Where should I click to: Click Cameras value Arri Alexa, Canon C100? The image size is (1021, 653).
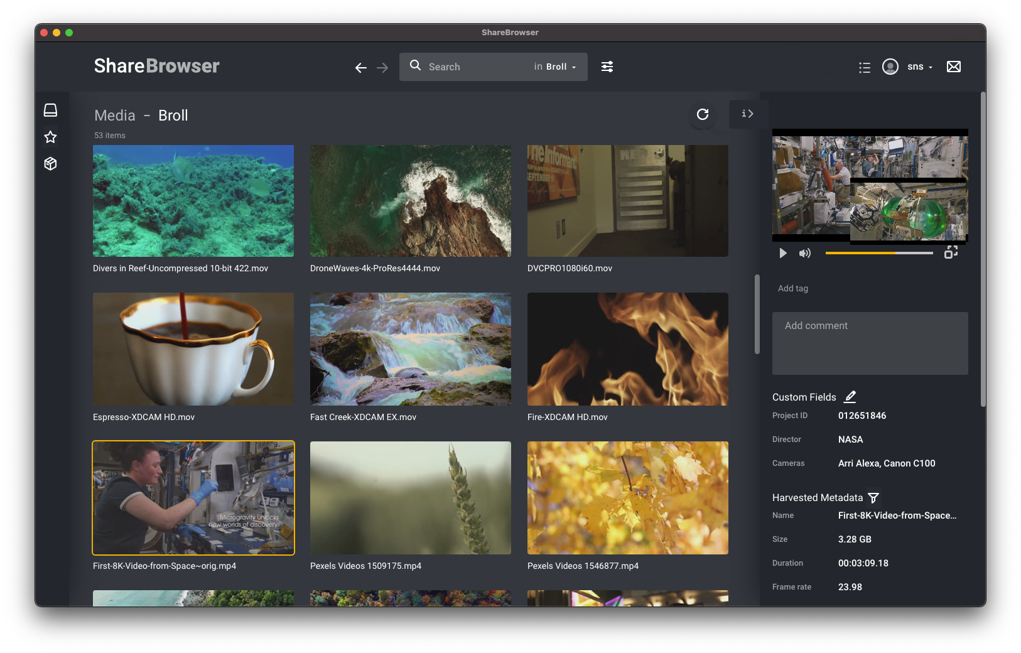(887, 463)
